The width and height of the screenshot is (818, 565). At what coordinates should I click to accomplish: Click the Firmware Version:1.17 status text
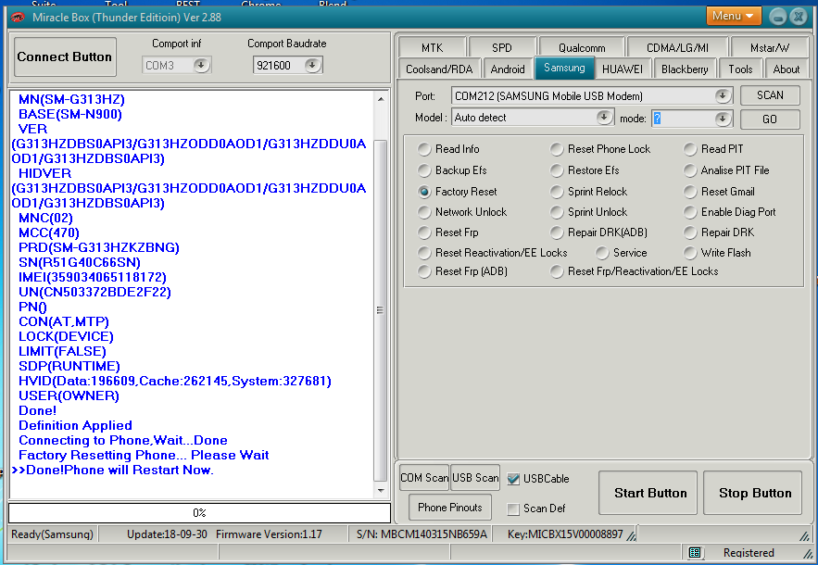(269, 534)
